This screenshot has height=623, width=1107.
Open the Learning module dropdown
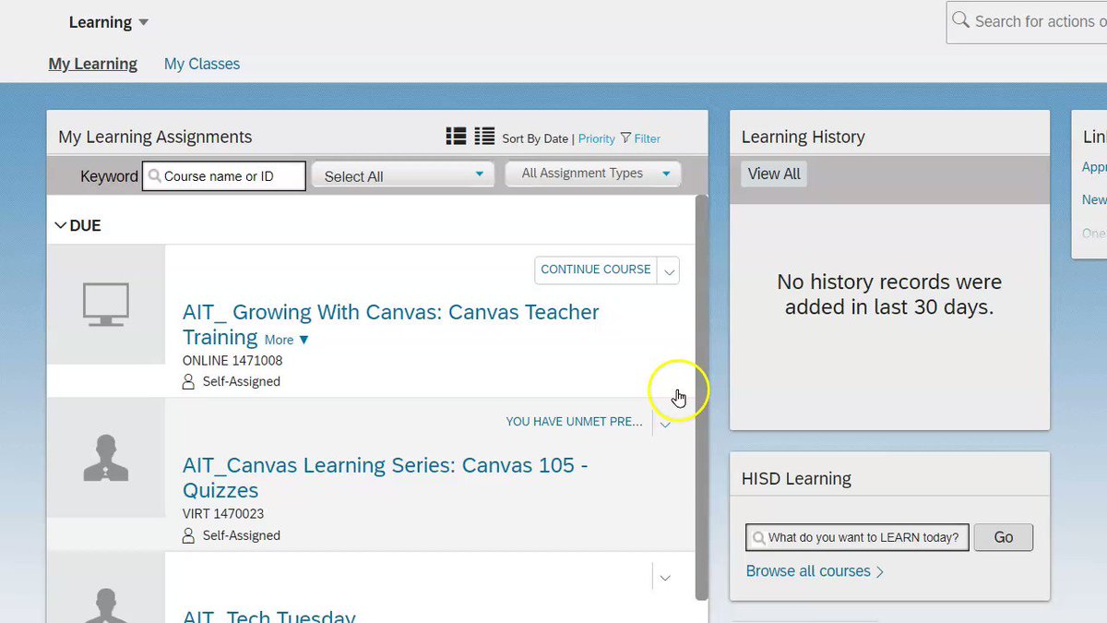pos(108,22)
